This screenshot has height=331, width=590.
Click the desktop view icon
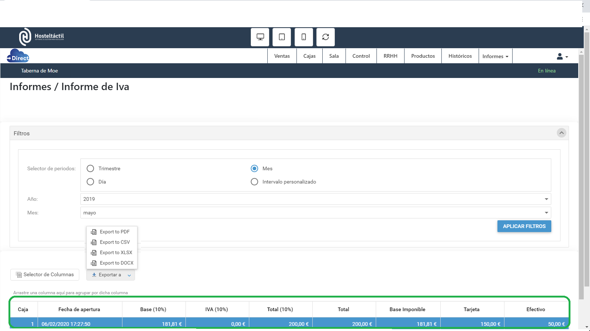click(x=260, y=37)
